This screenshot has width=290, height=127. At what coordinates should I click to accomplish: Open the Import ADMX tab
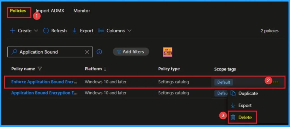click(x=50, y=11)
